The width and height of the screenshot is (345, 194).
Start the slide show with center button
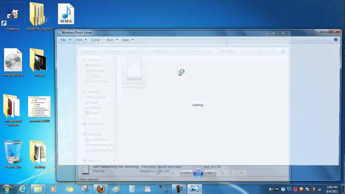point(198,173)
